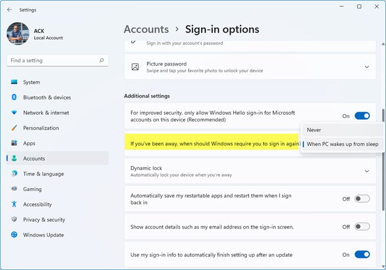Select Time & language label
The width and height of the screenshot is (386, 270).
tap(44, 174)
